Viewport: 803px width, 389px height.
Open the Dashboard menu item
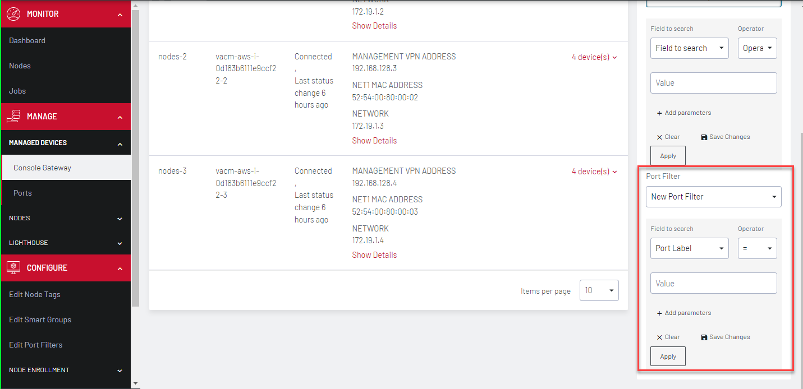(27, 40)
